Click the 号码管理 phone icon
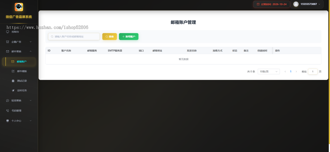 8,111
